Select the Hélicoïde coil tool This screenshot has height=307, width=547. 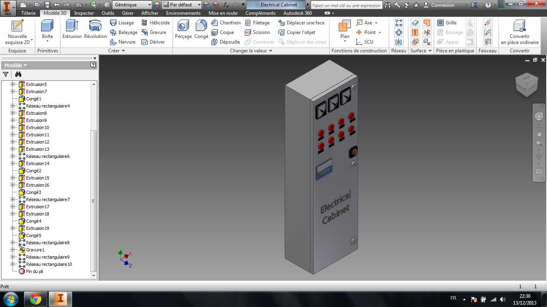pos(155,23)
